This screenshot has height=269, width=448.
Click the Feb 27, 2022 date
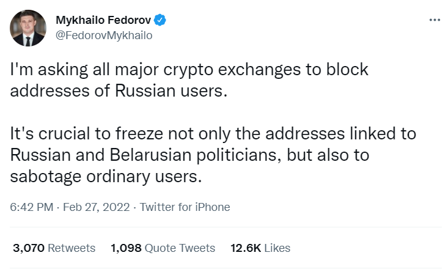coord(97,207)
